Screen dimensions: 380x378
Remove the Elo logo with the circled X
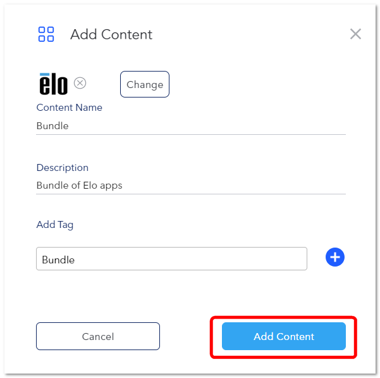pyautogui.click(x=80, y=83)
